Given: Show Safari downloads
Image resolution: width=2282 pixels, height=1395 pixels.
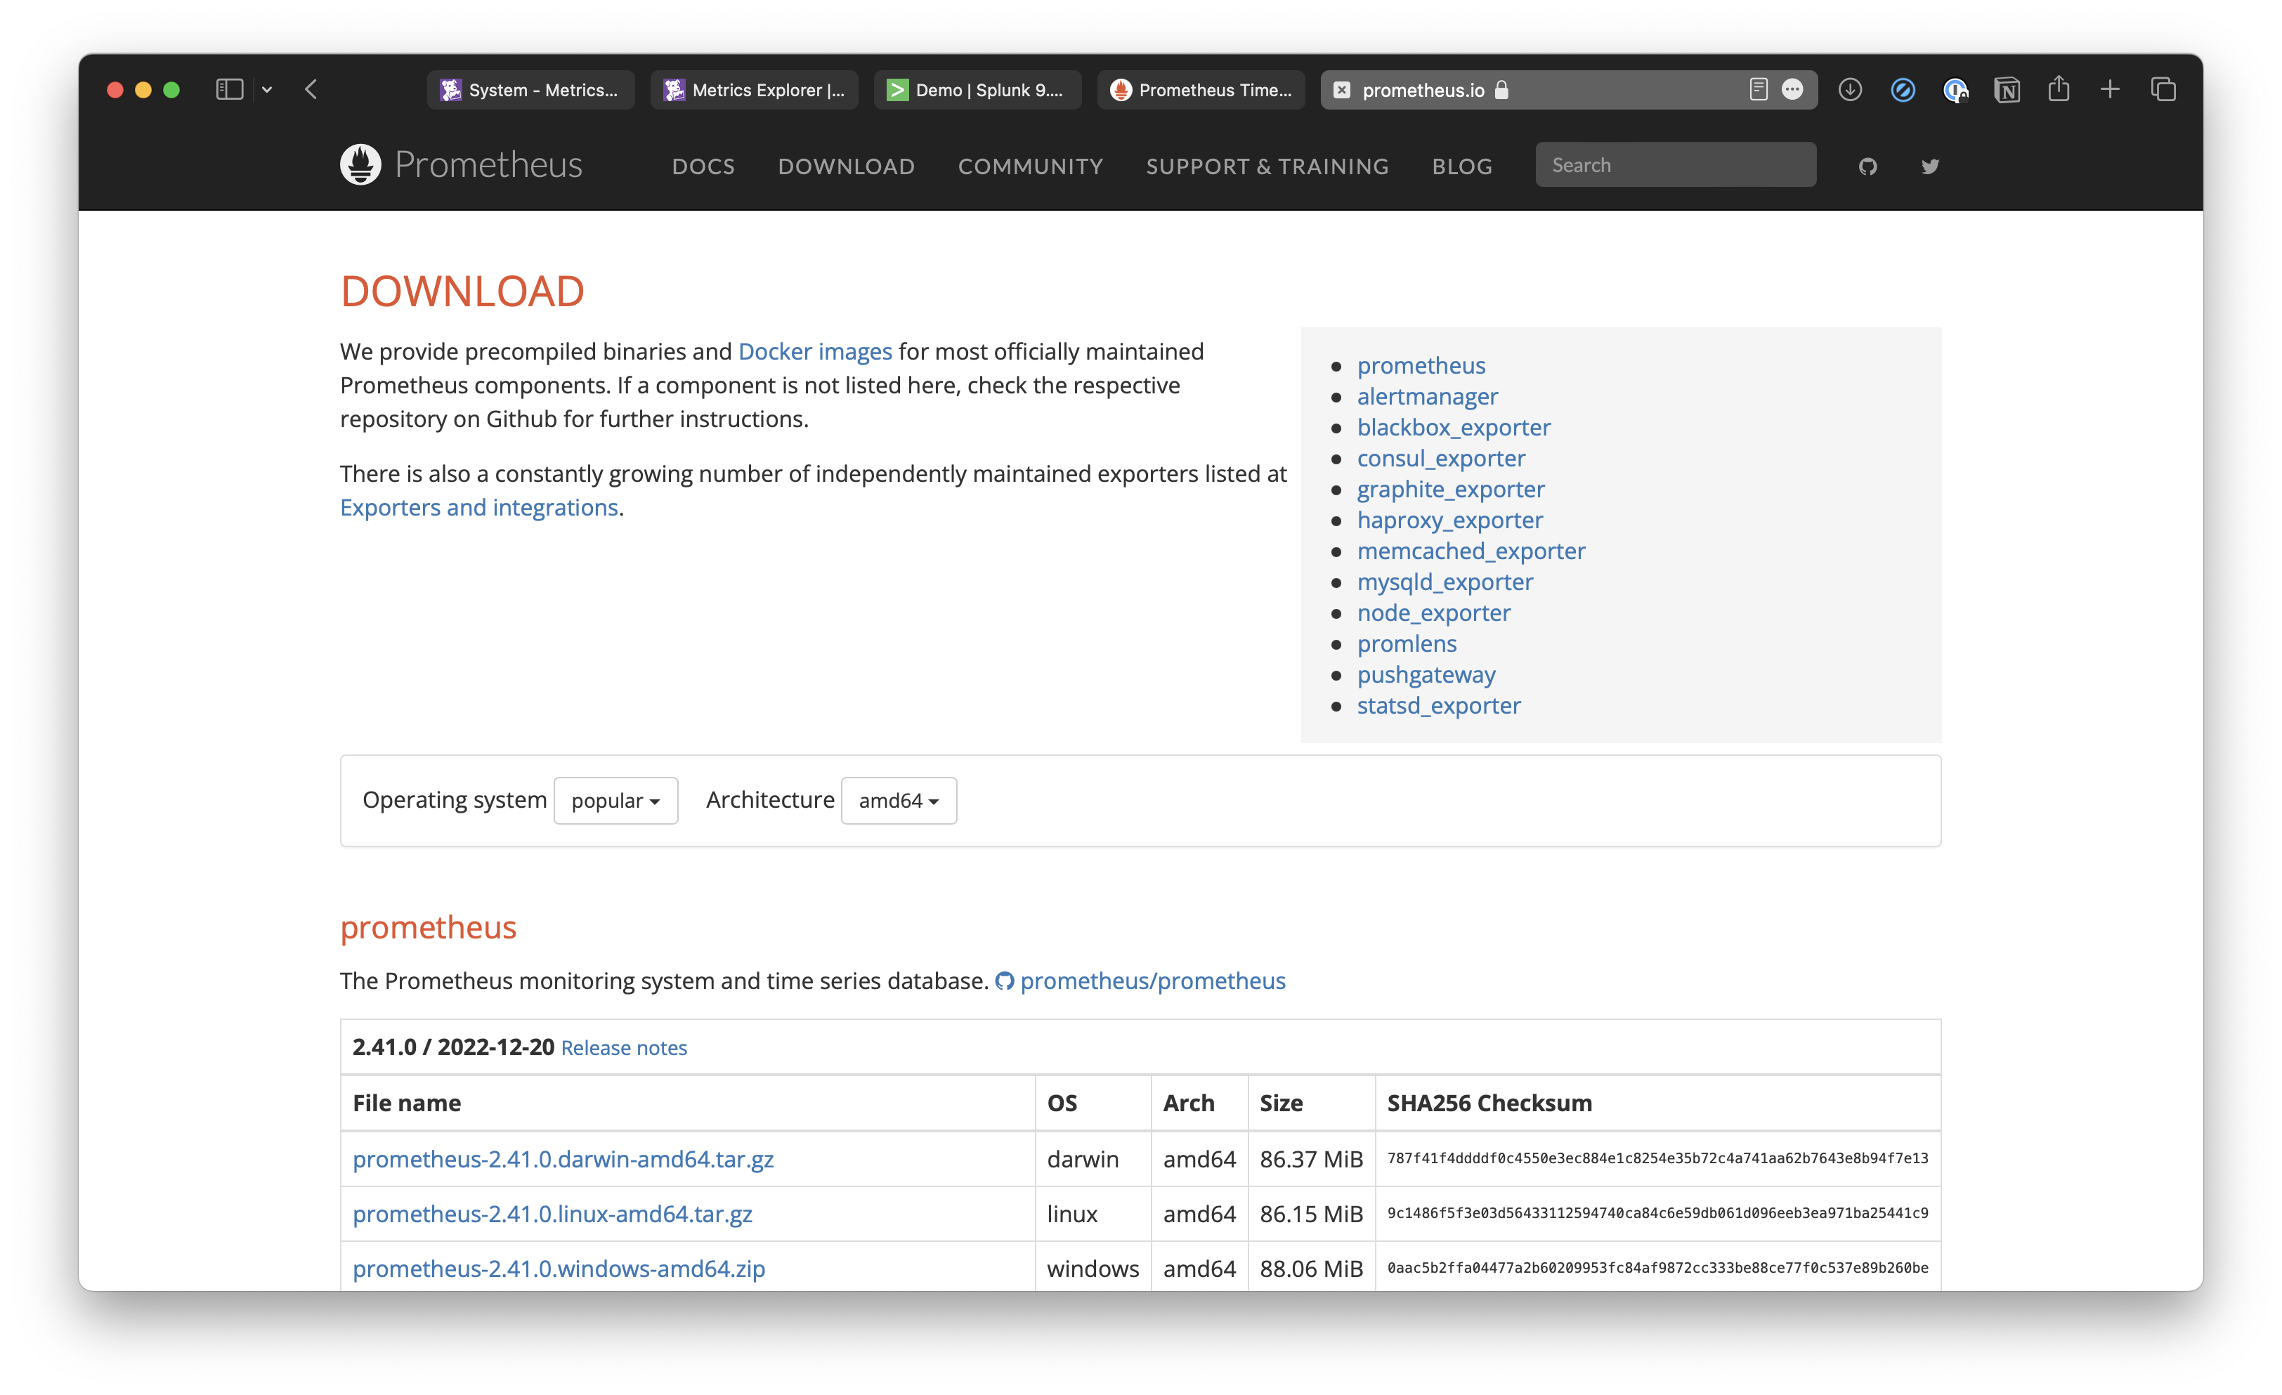Looking at the screenshot, I should [1851, 90].
